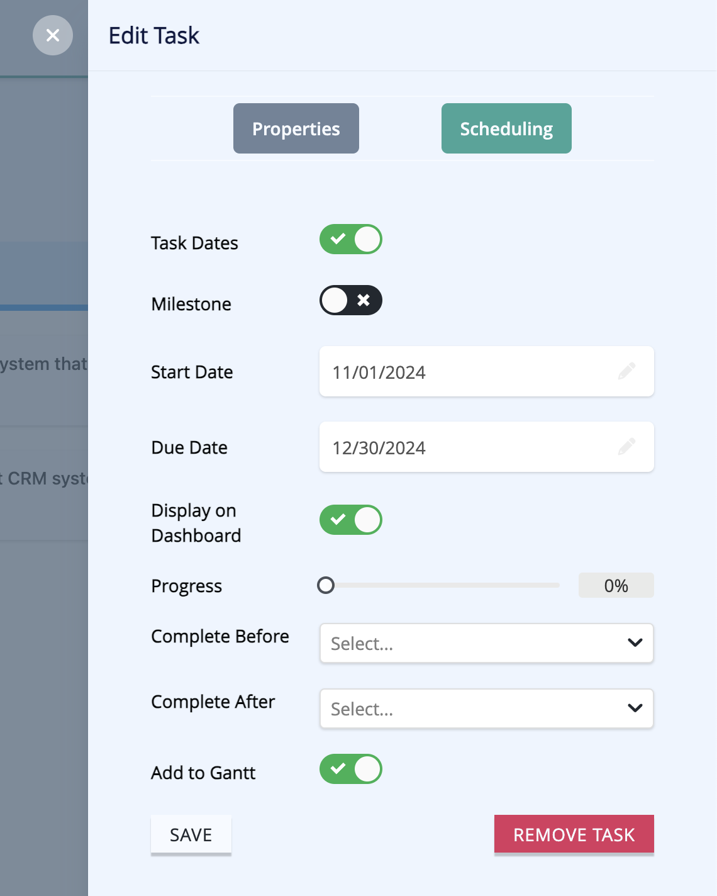Click the Start Date field 11/01/2024
The image size is (717, 896).
tap(487, 371)
